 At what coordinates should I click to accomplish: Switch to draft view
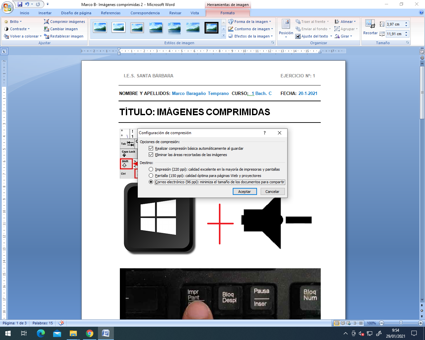click(361, 323)
